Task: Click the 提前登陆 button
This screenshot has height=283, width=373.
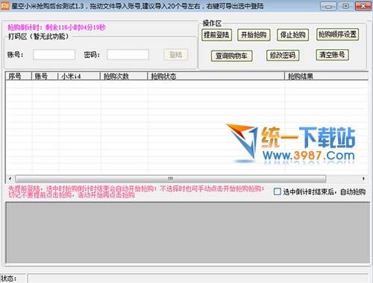Action: pos(216,35)
